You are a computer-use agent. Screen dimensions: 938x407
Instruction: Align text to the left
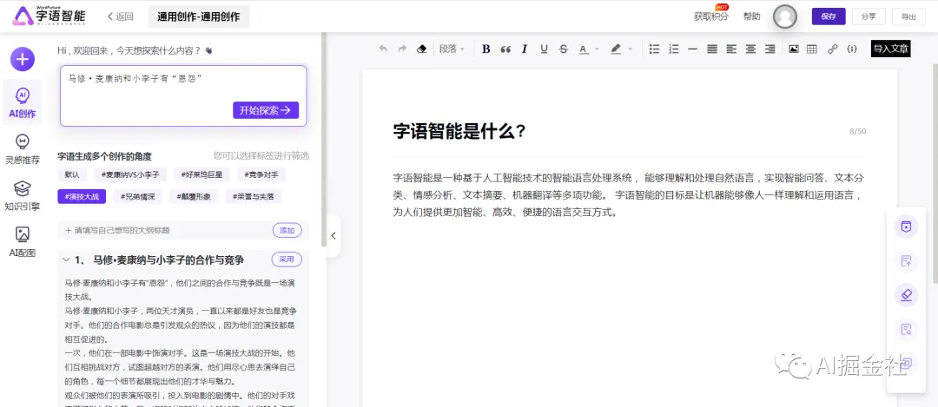731,49
